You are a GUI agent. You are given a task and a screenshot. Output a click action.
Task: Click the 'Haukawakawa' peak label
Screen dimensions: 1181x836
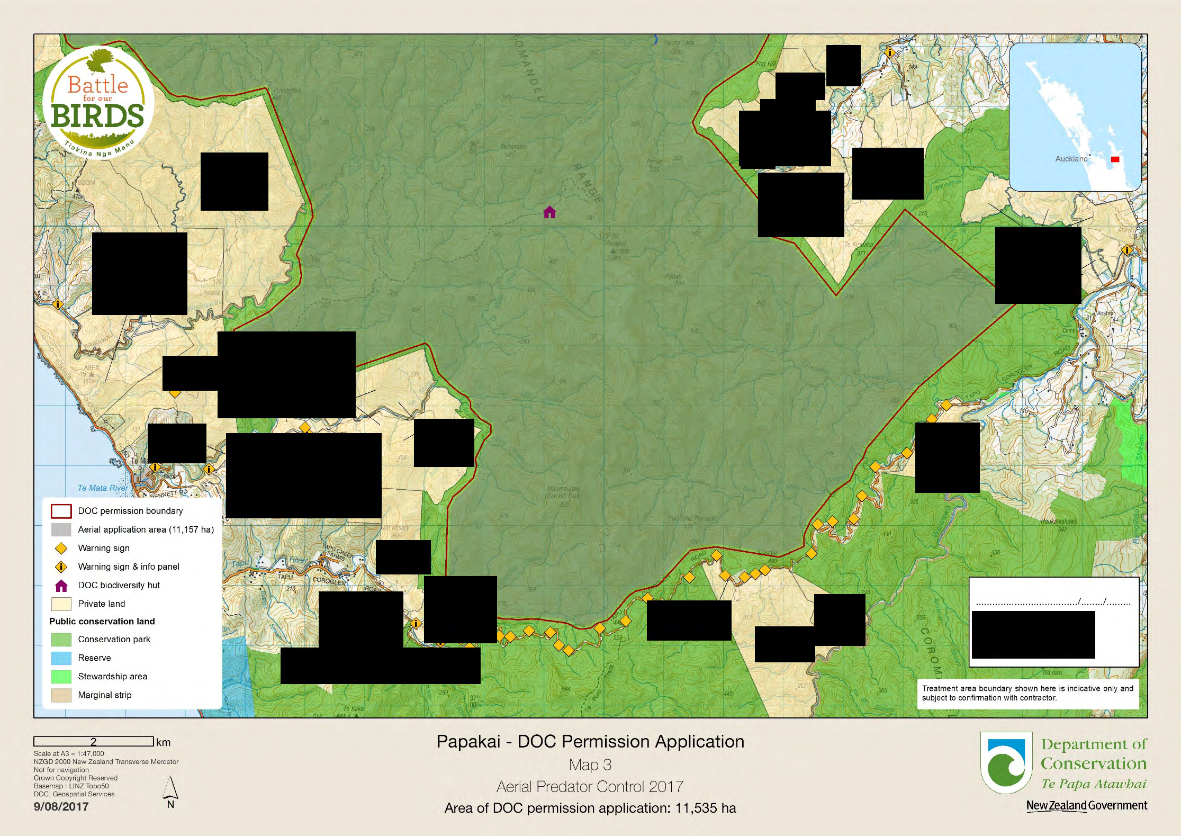pos(1059,521)
